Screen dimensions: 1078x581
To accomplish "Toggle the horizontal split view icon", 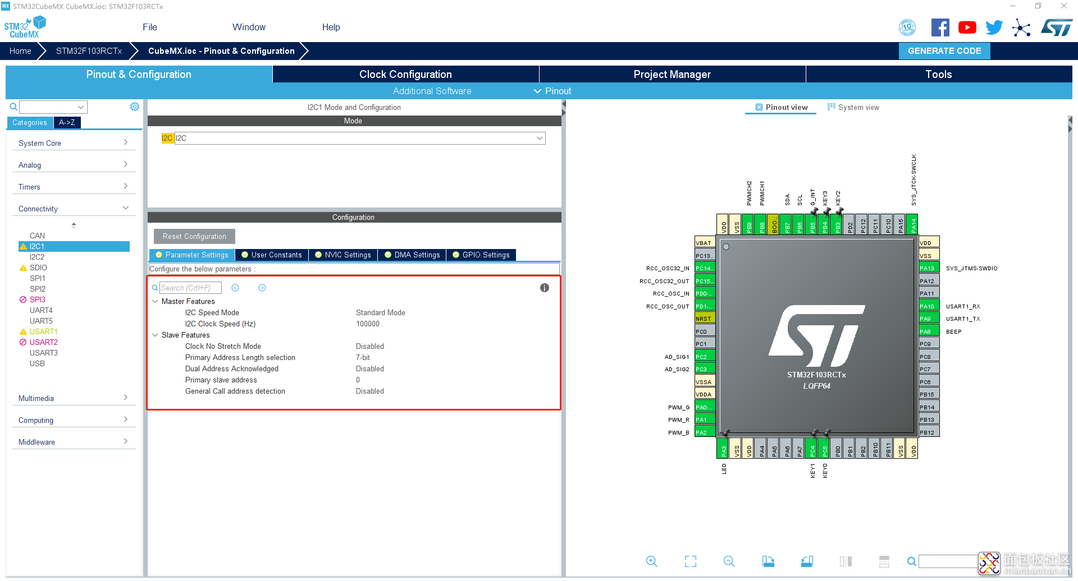I will pyautogui.click(x=846, y=561).
